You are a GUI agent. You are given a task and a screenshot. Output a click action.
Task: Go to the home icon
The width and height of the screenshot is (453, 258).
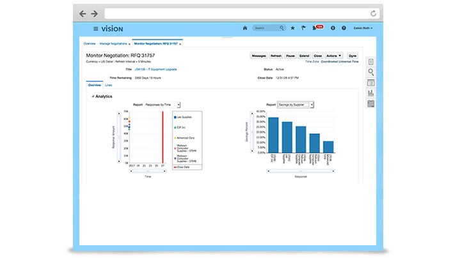[245, 28]
